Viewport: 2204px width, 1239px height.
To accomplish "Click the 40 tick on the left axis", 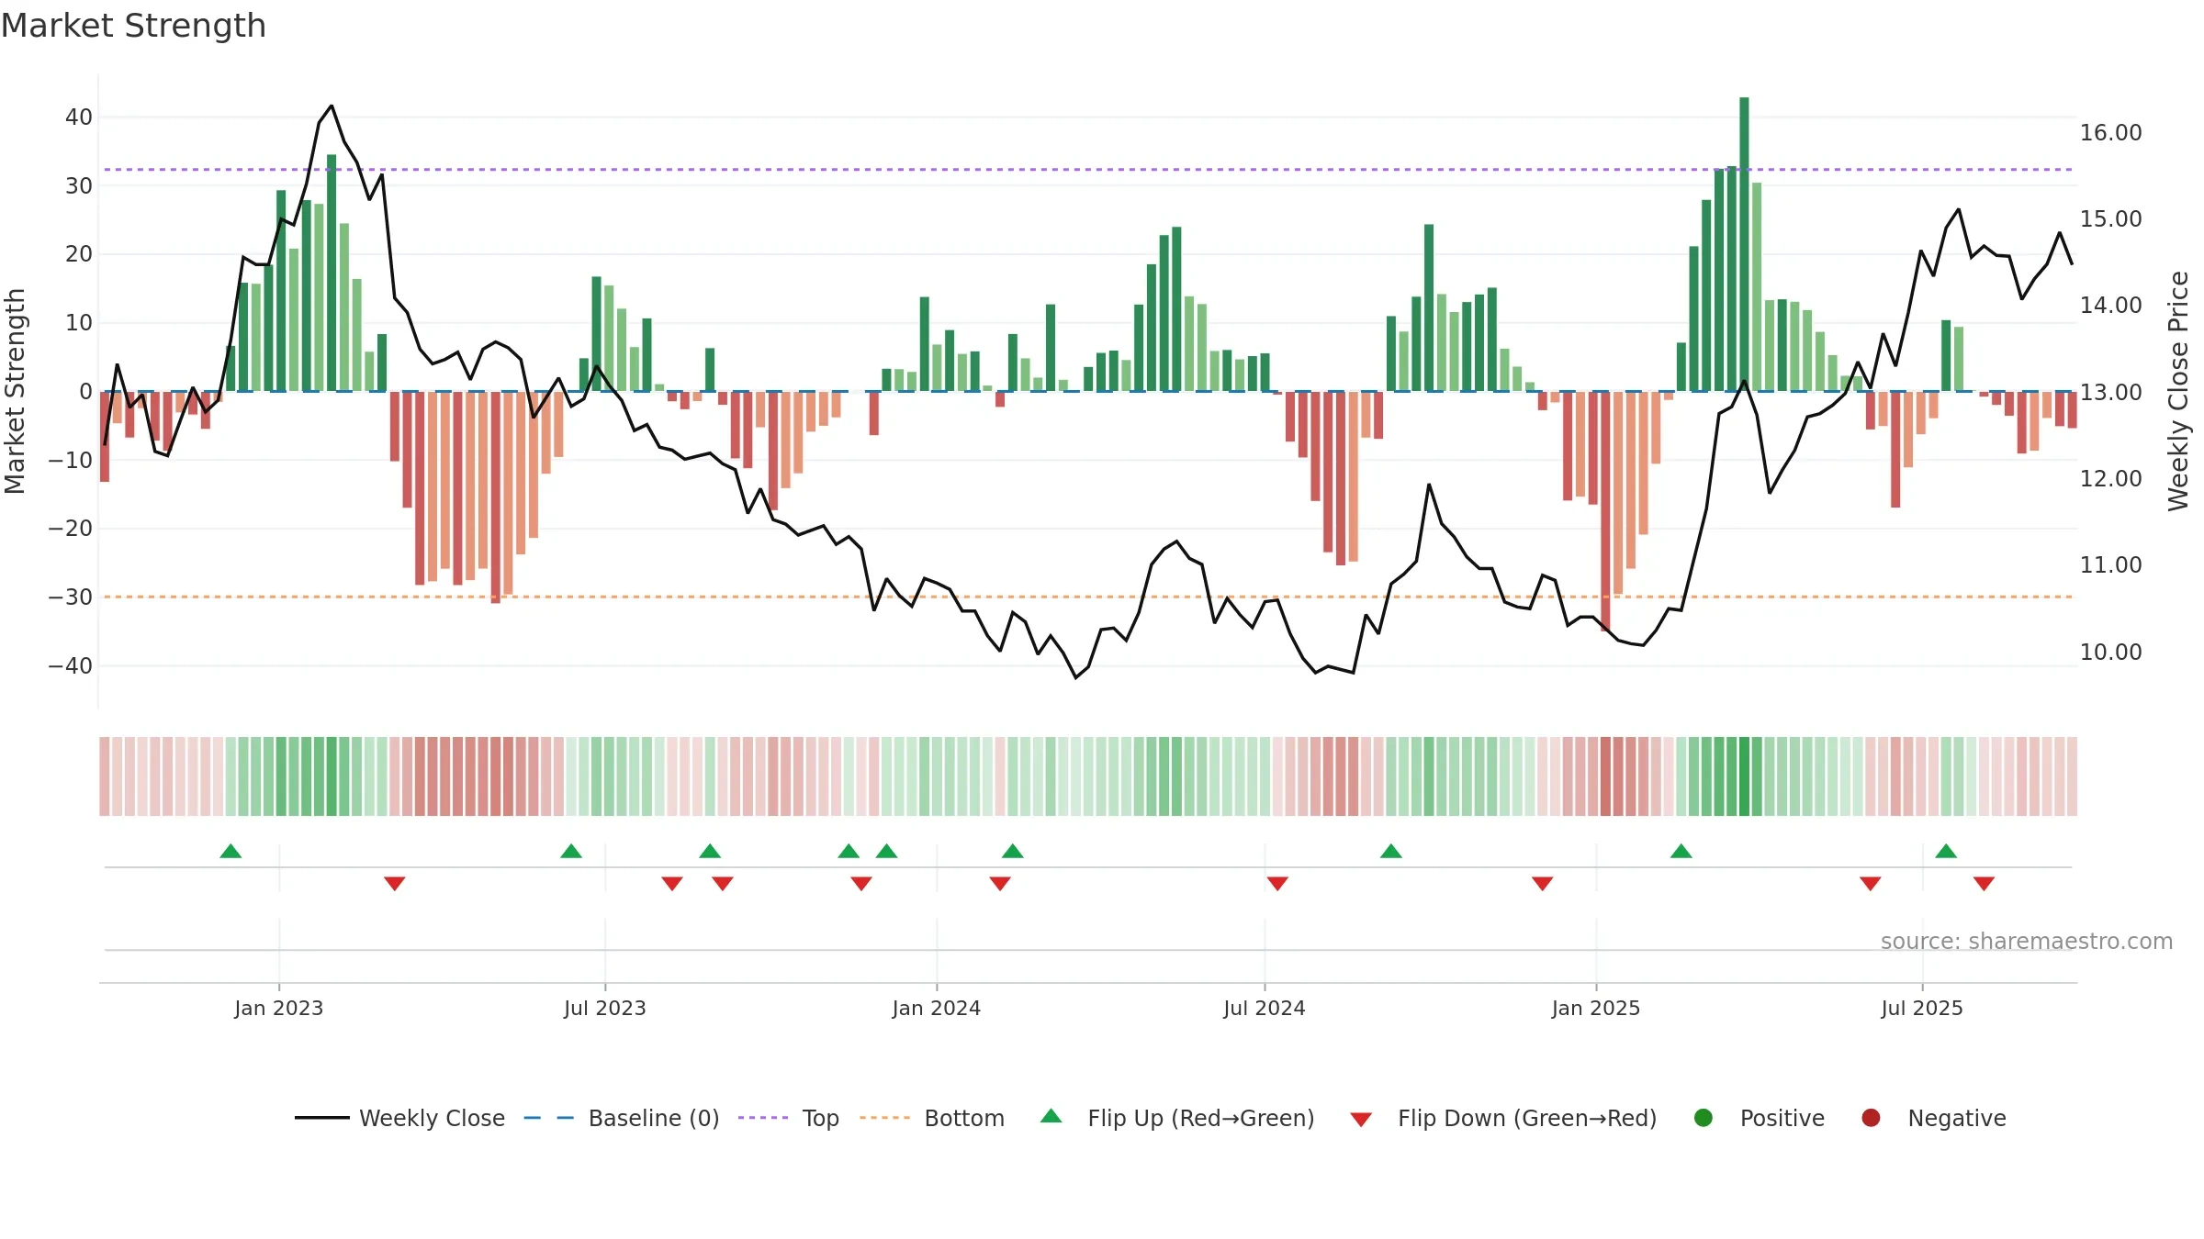I will coord(79,117).
